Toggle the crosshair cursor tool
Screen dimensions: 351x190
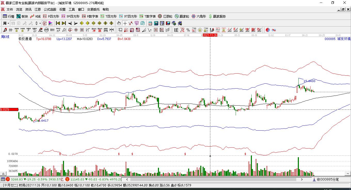click(x=125, y=23)
